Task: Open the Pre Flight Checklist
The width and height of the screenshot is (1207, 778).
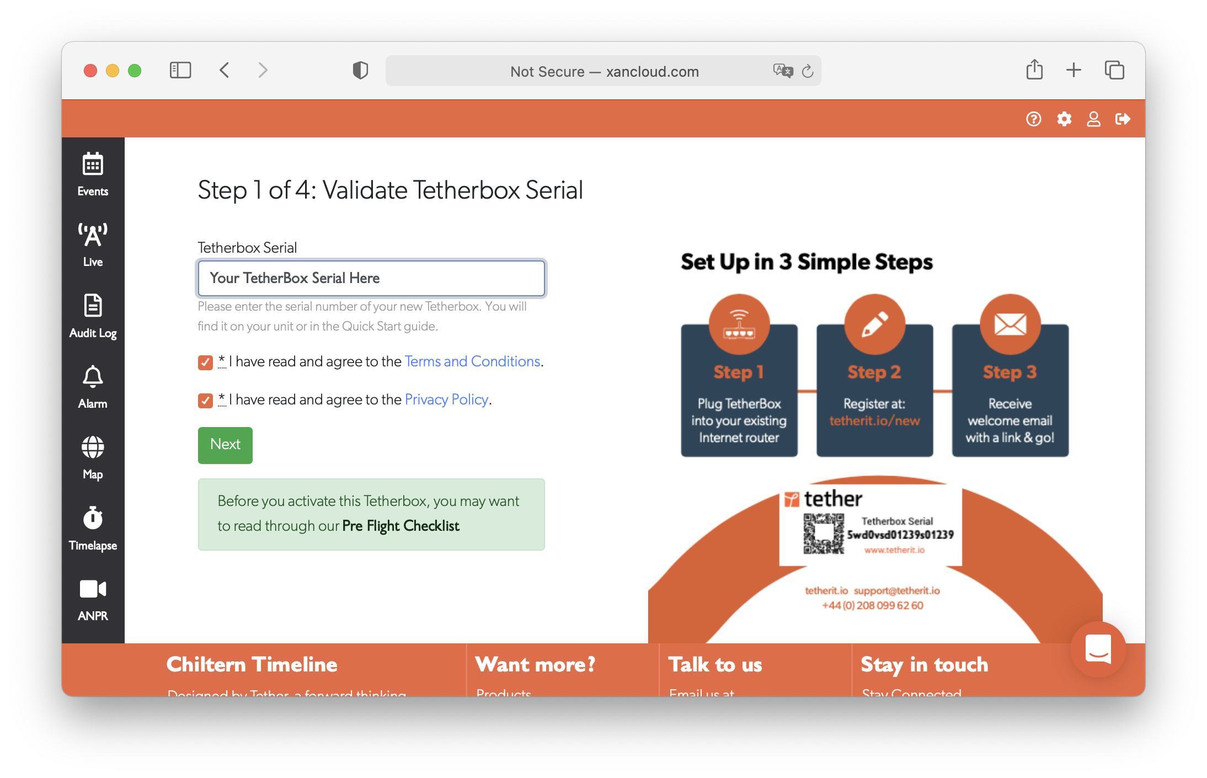Action: pos(400,525)
